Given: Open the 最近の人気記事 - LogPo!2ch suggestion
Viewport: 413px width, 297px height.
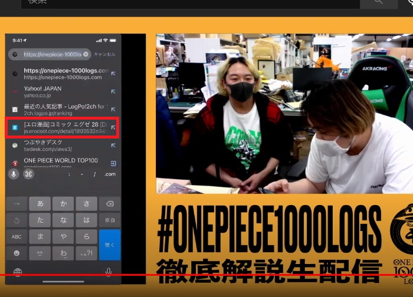Looking at the screenshot, I should click(62, 110).
